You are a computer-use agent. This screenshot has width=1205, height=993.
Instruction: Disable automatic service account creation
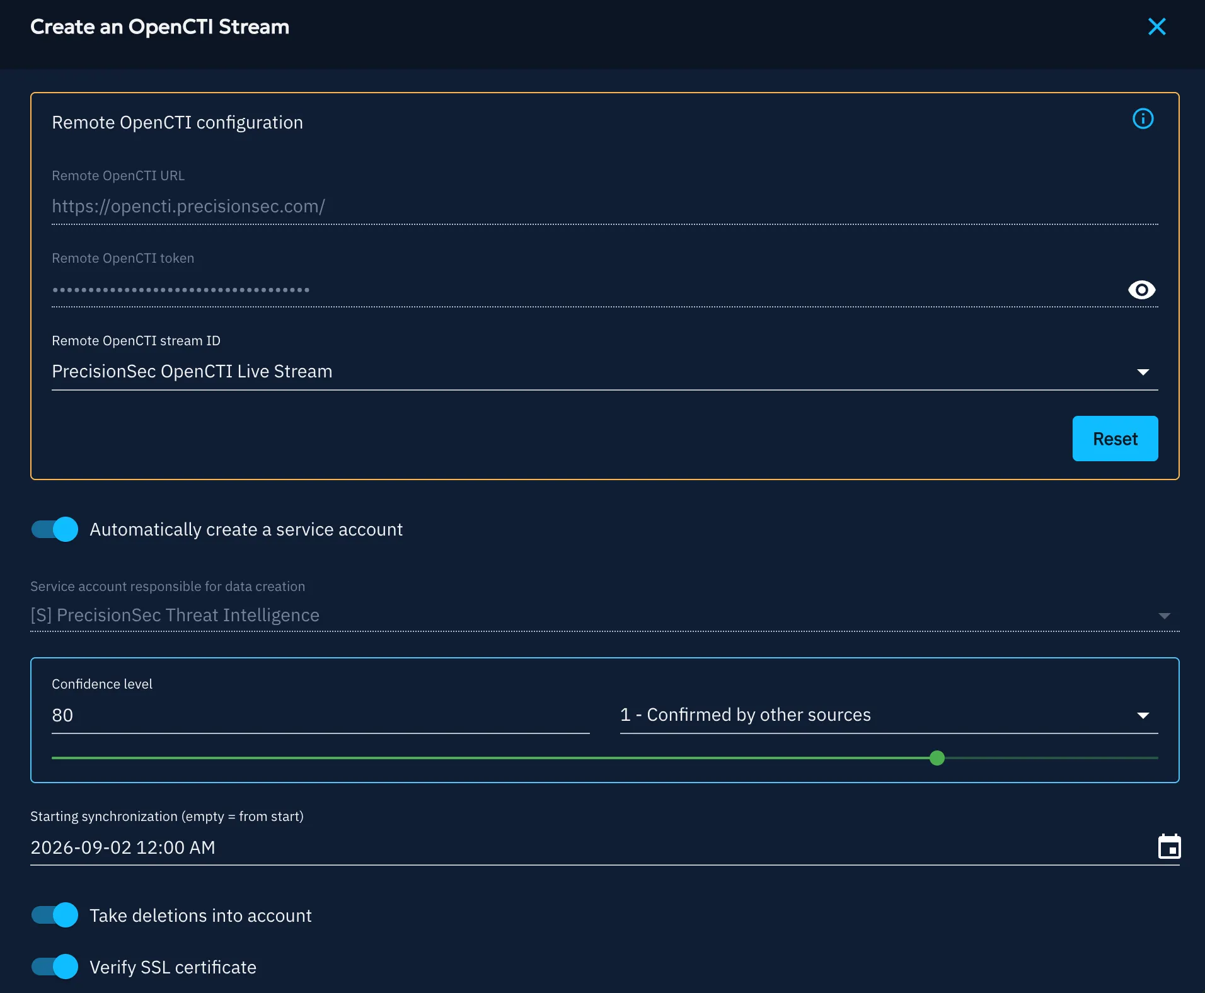pos(55,529)
